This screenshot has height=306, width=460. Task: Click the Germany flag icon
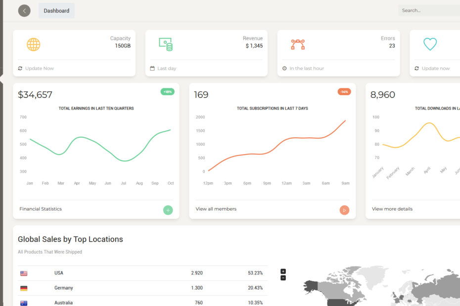pos(24,288)
